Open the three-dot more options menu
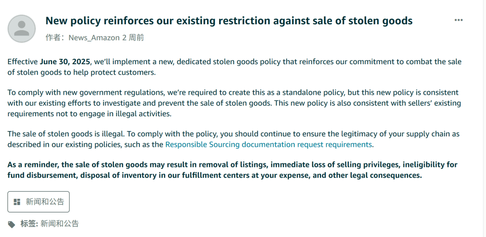The height and width of the screenshot is (237, 486). click(x=459, y=20)
